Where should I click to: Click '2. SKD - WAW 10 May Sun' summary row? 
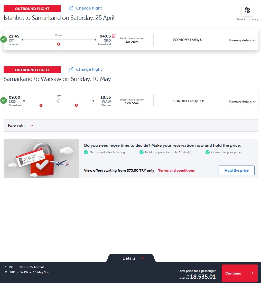point(27,272)
